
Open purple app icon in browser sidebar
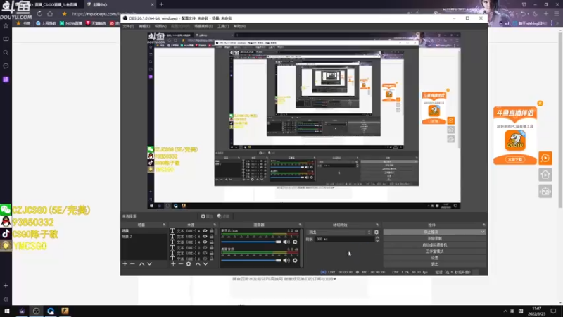pyautogui.click(x=6, y=80)
